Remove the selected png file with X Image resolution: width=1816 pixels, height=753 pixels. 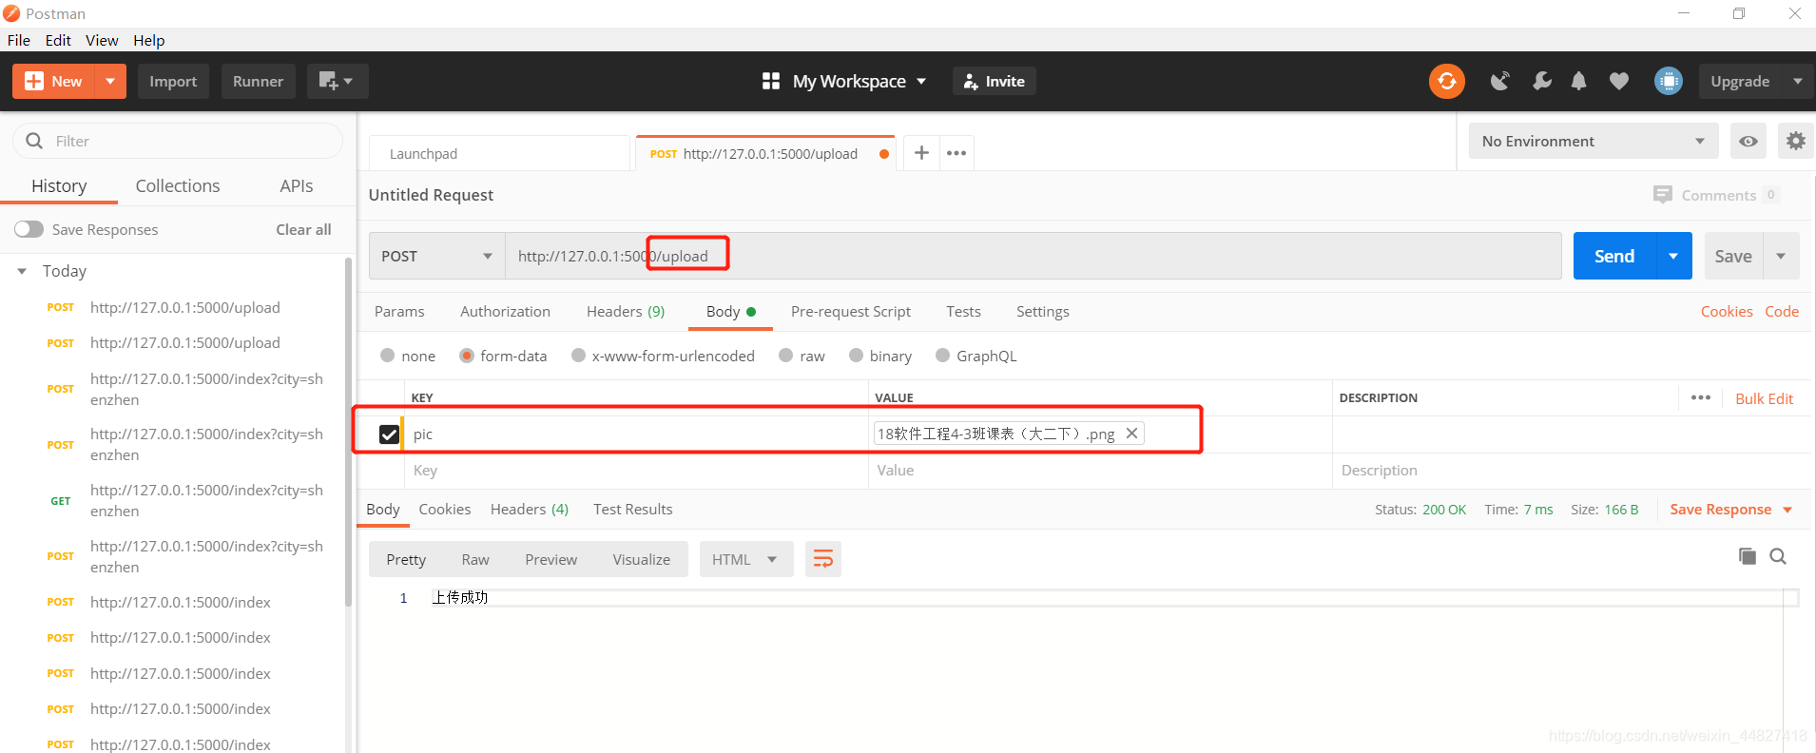click(x=1131, y=433)
